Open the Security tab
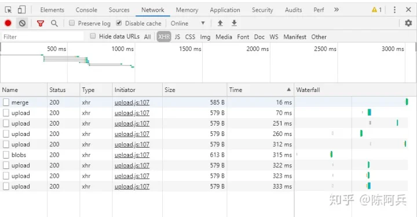The height and width of the screenshot is (217, 417). pyautogui.click(x=262, y=10)
